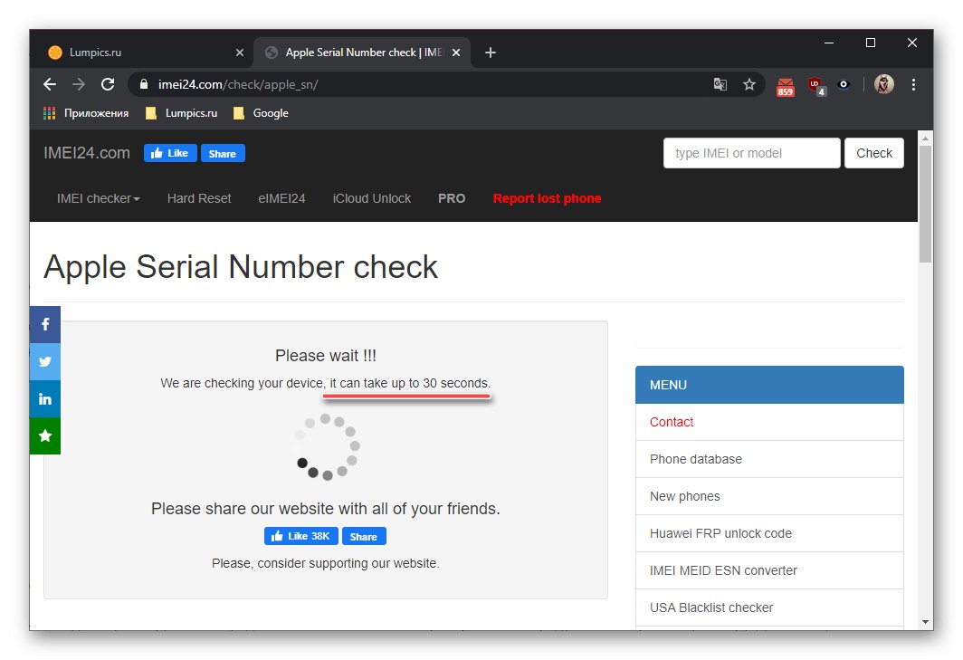Reload the page with the refresh icon
This screenshot has width=963, height=660.
108,84
